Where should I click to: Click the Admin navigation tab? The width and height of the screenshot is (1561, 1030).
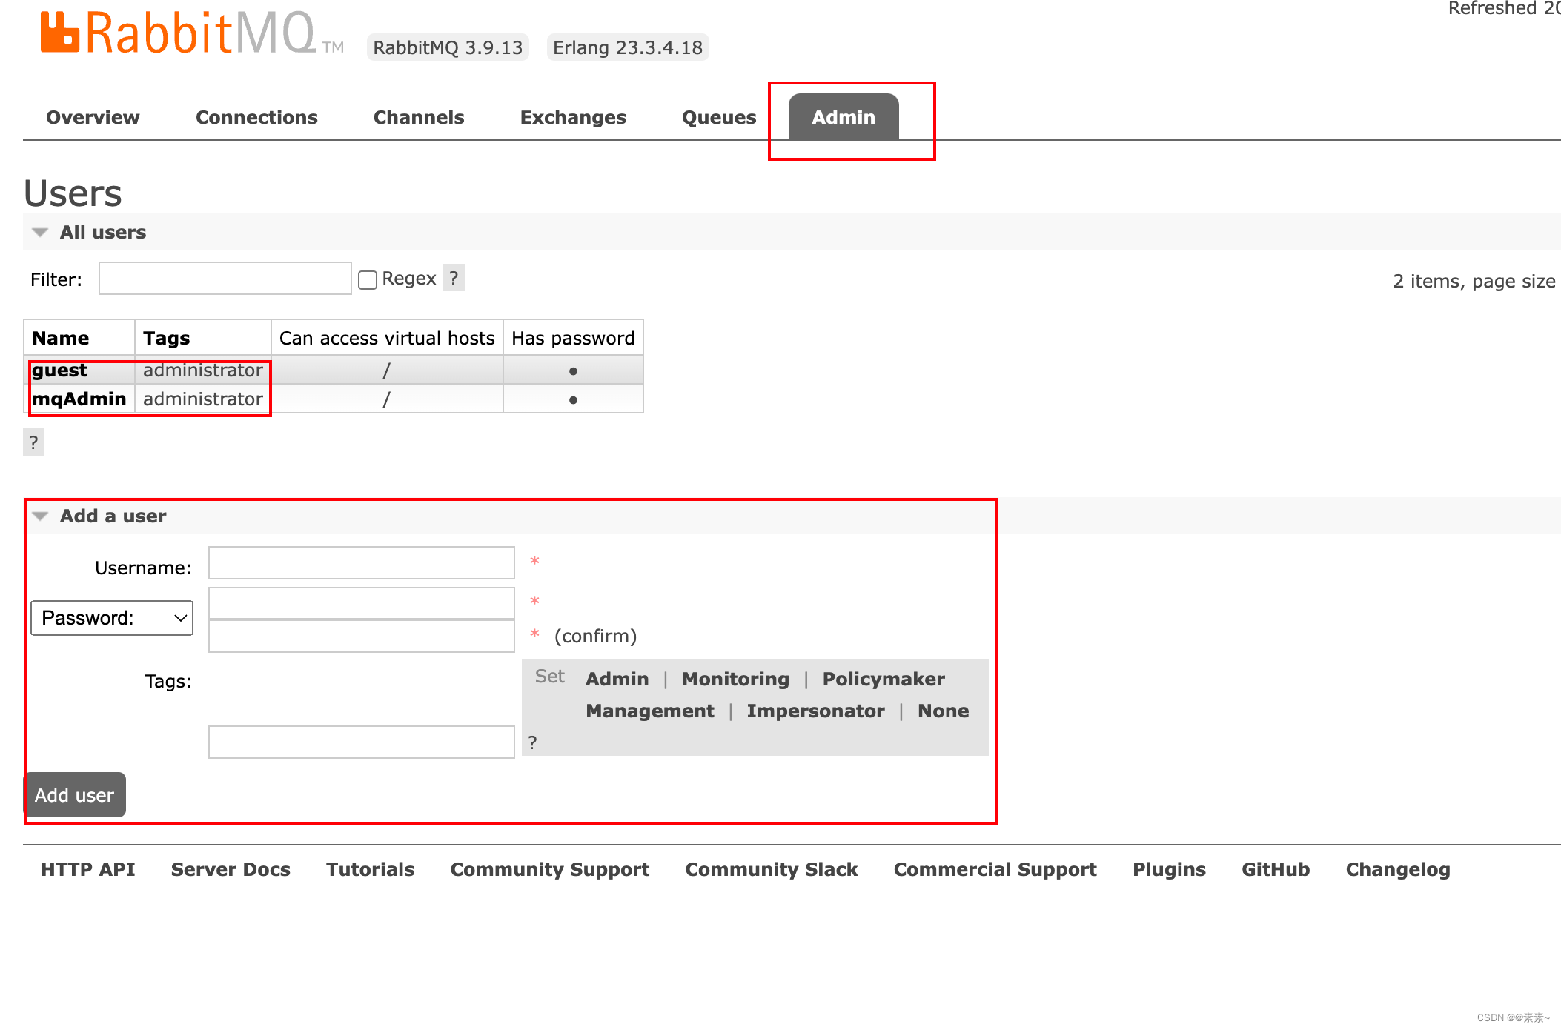pyautogui.click(x=844, y=115)
